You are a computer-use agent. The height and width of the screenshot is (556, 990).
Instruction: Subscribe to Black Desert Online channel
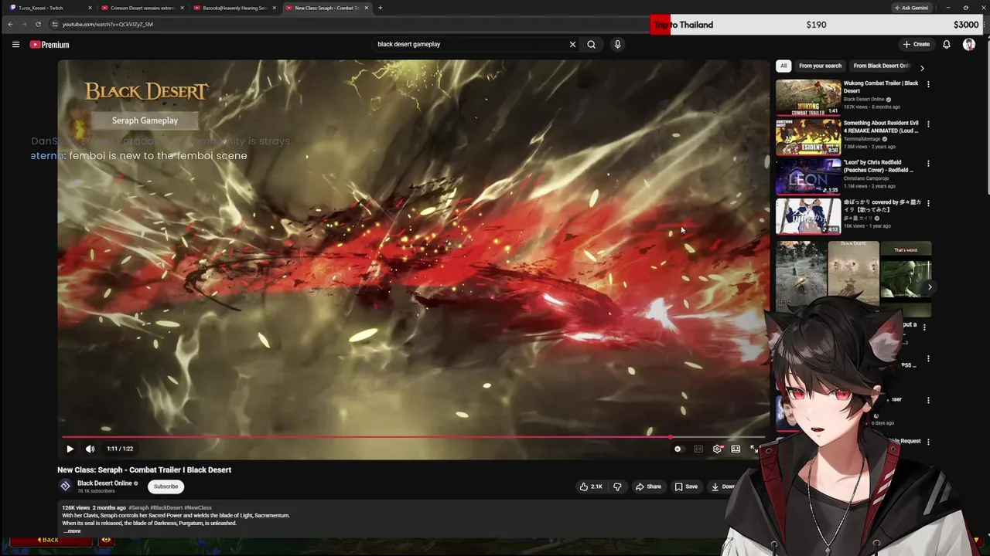(x=166, y=486)
